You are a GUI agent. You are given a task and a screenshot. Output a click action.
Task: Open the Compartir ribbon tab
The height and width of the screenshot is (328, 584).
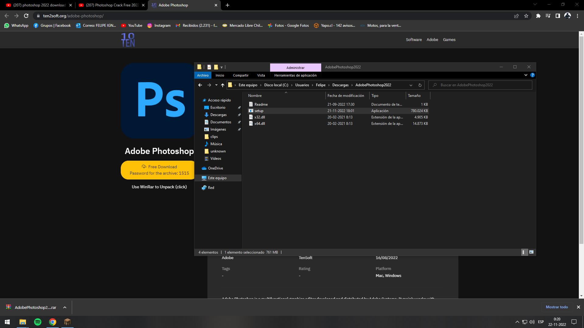[x=240, y=75]
